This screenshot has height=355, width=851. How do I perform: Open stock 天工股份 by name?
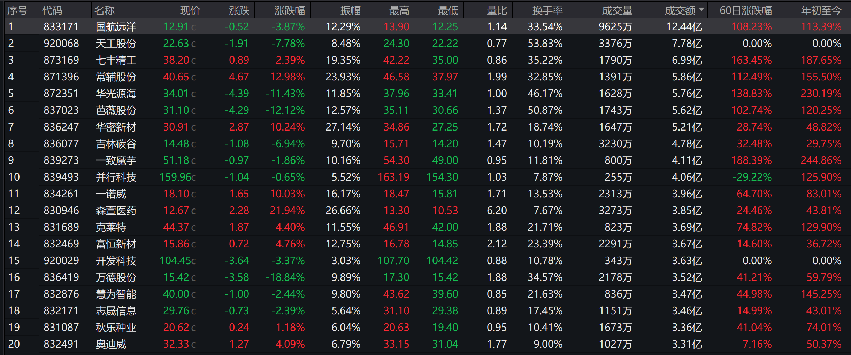tap(116, 44)
